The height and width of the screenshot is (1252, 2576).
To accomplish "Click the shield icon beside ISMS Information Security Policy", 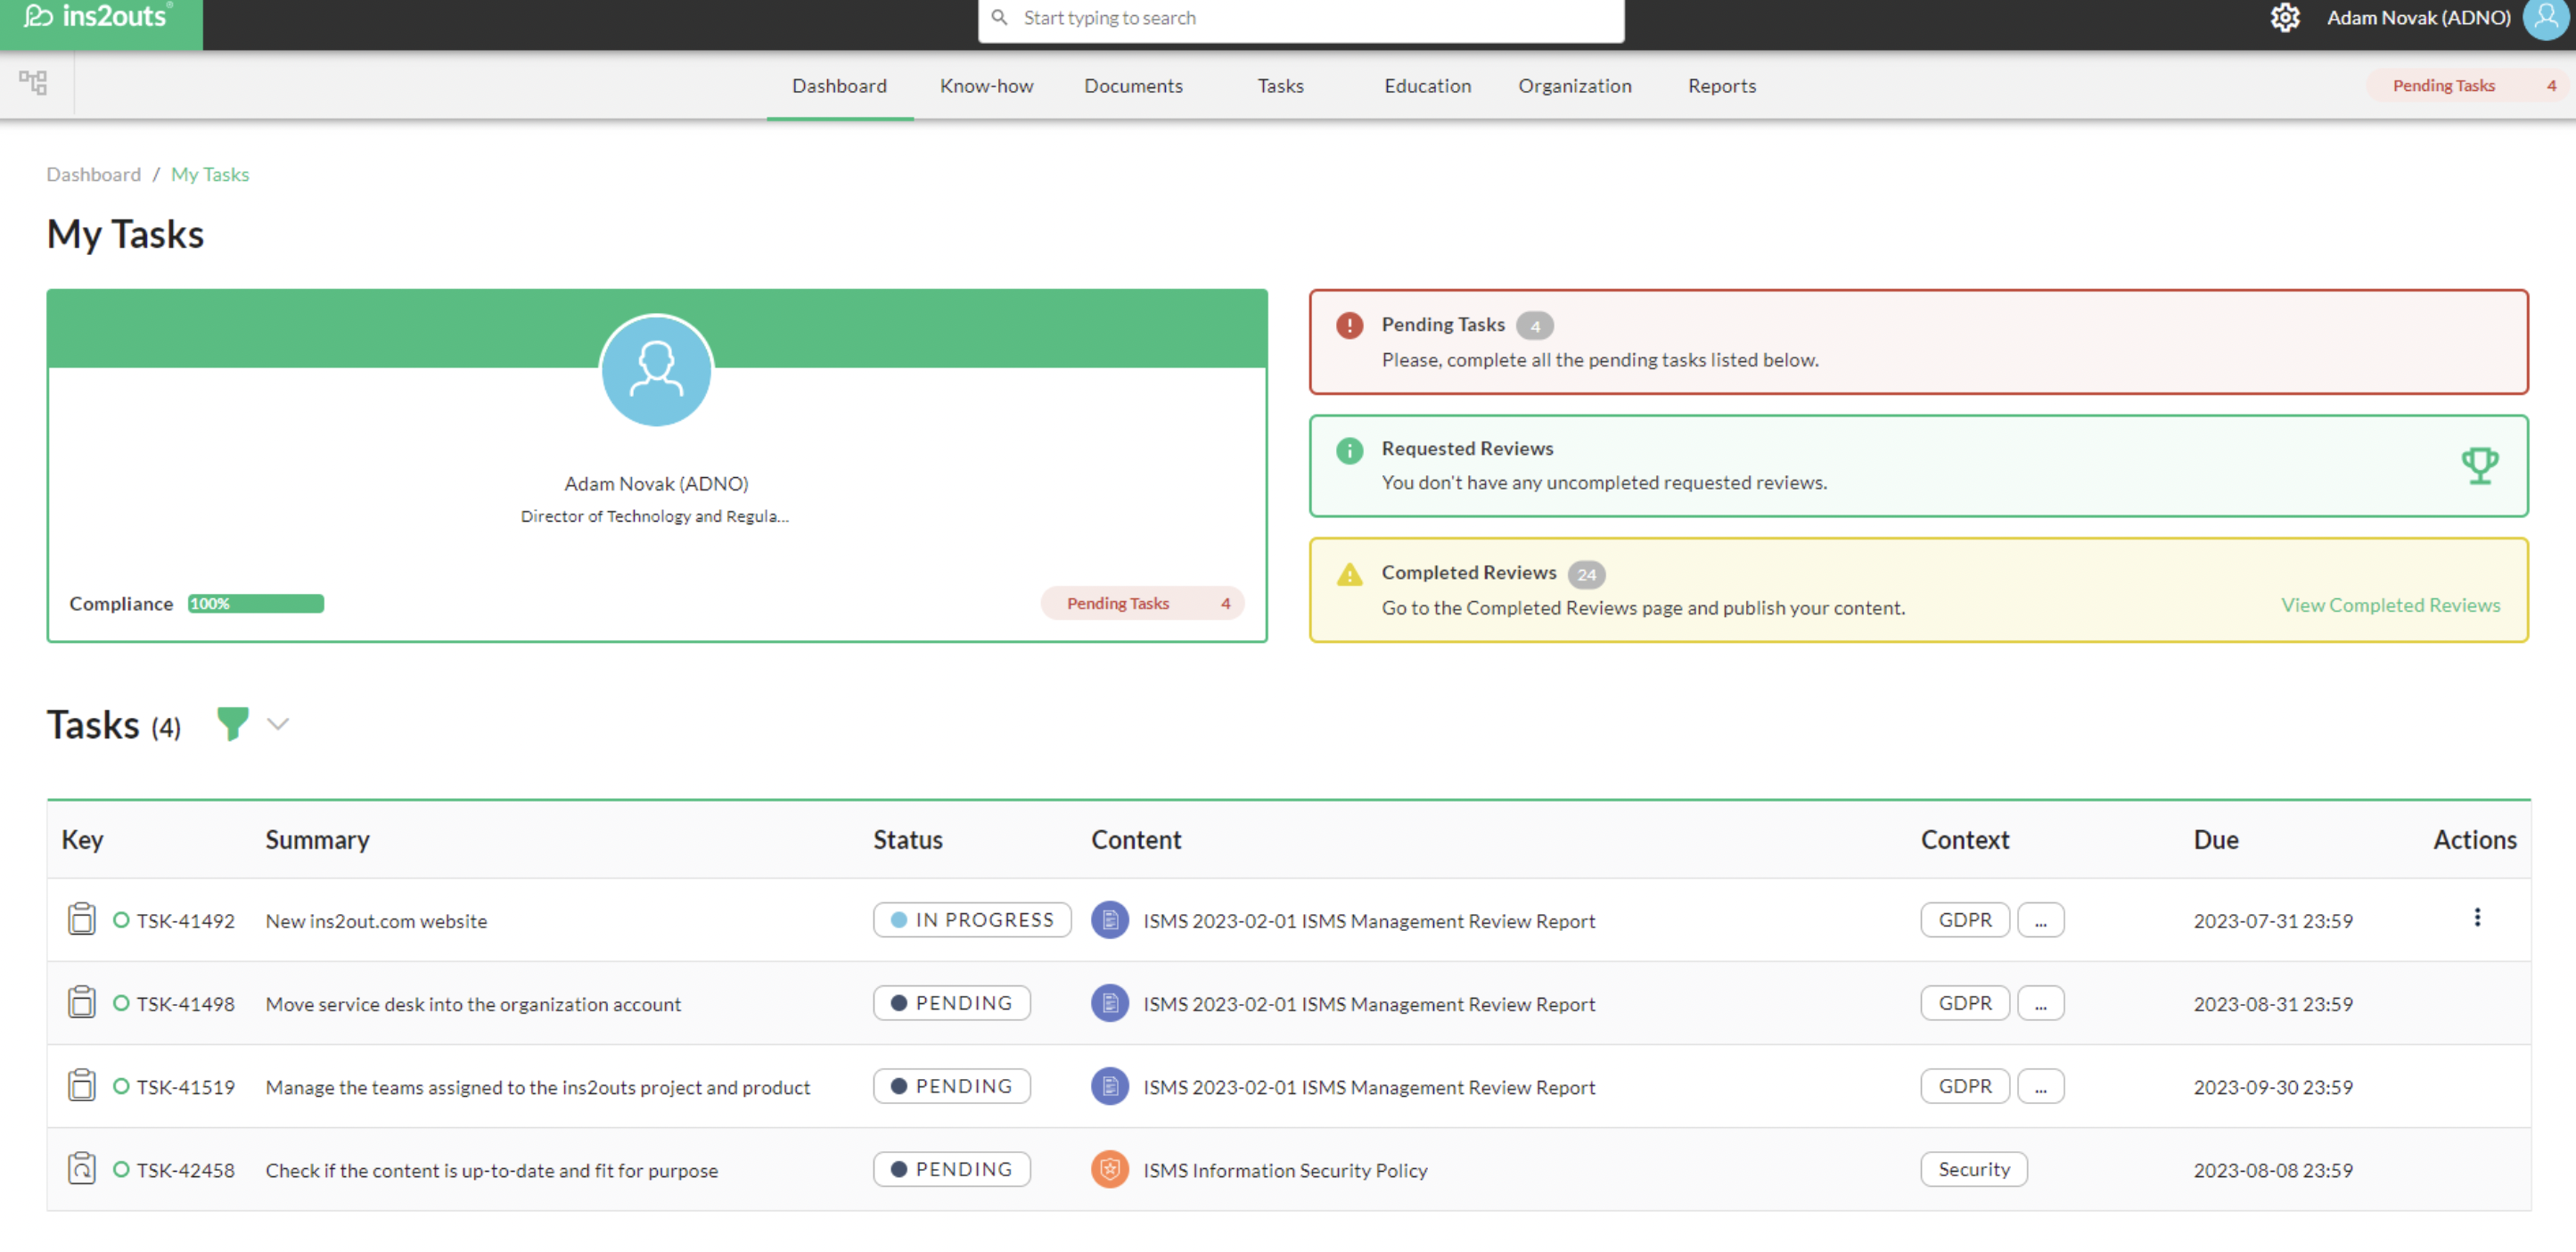I will tap(1109, 1169).
